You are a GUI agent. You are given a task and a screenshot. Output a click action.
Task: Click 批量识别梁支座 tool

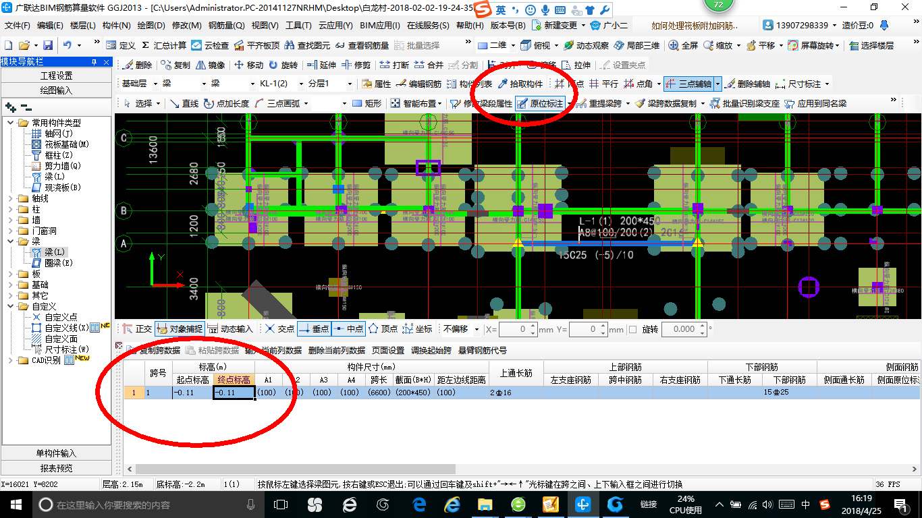pos(744,103)
